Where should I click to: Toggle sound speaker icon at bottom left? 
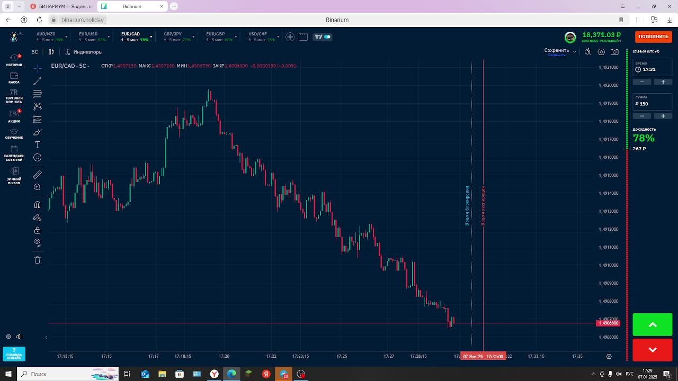click(19, 337)
